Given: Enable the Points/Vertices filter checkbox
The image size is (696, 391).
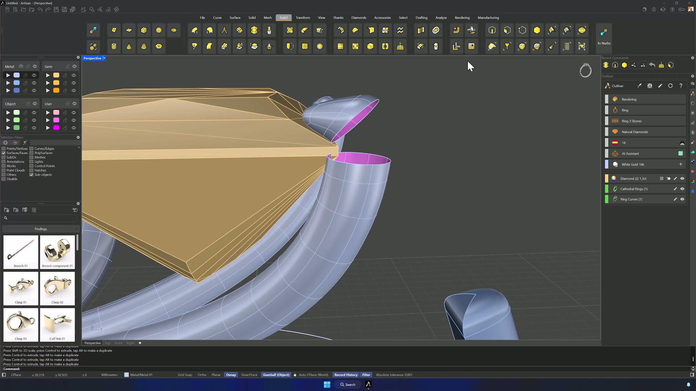Looking at the screenshot, I should 4,149.
